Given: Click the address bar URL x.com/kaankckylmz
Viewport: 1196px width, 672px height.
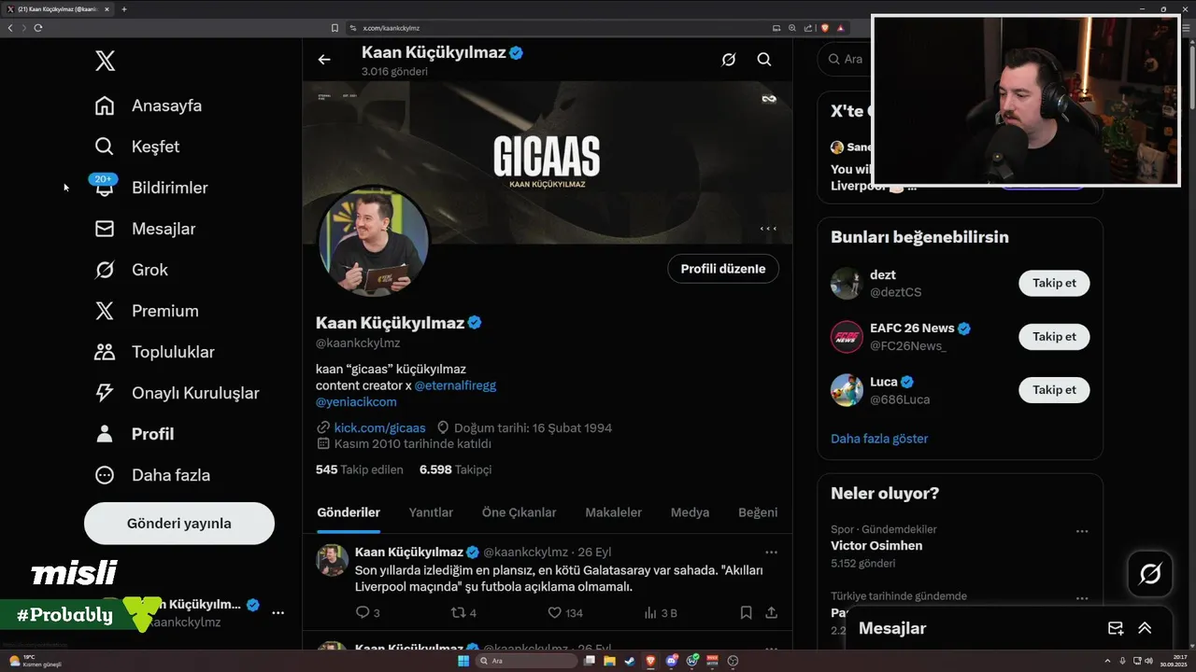Looking at the screenshot, I should tap(391, 28).
